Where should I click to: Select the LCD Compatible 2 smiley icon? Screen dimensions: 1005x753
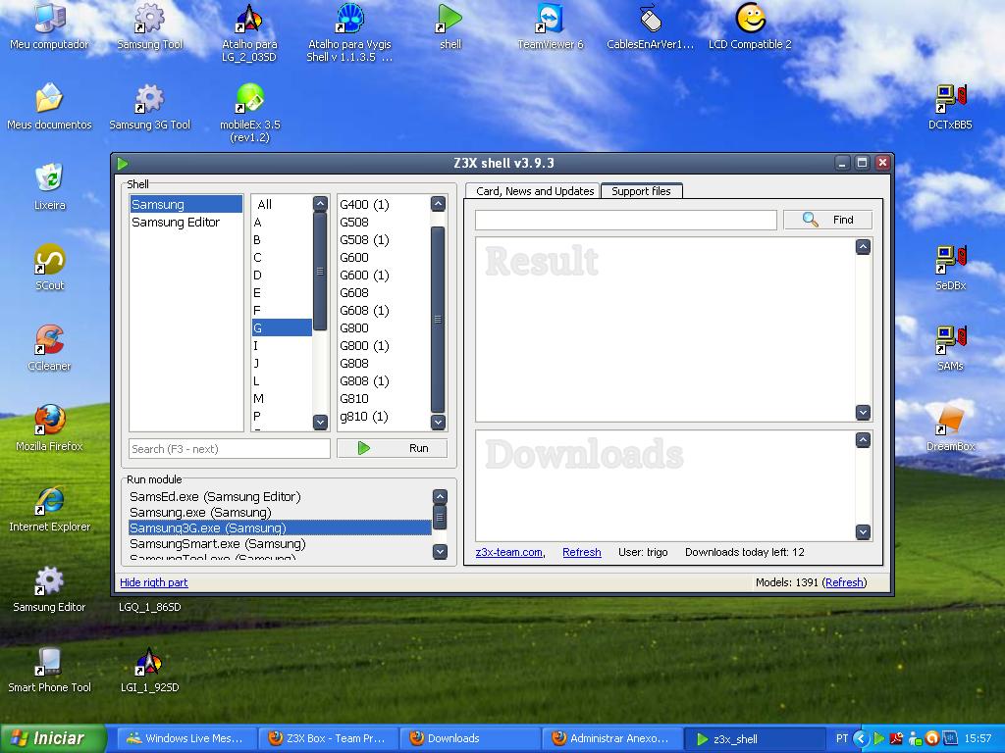[750, 26]
